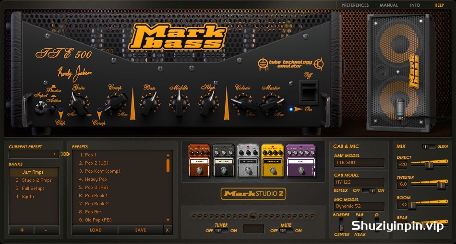Click the Current Preset name field

tap(34, 154)
